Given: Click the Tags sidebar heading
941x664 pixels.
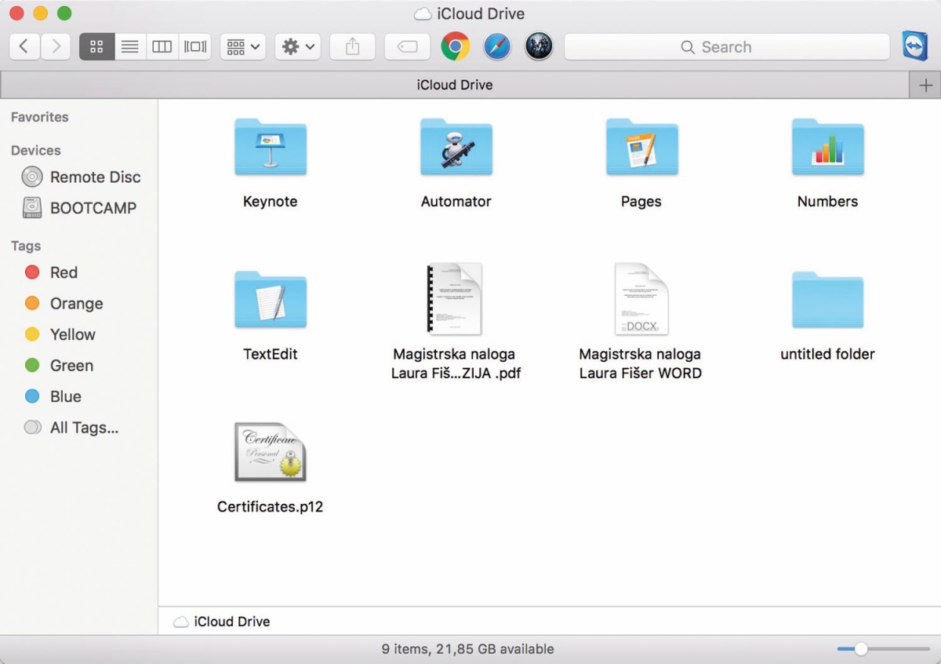Looking at the screenshot, I should point(26,246).
